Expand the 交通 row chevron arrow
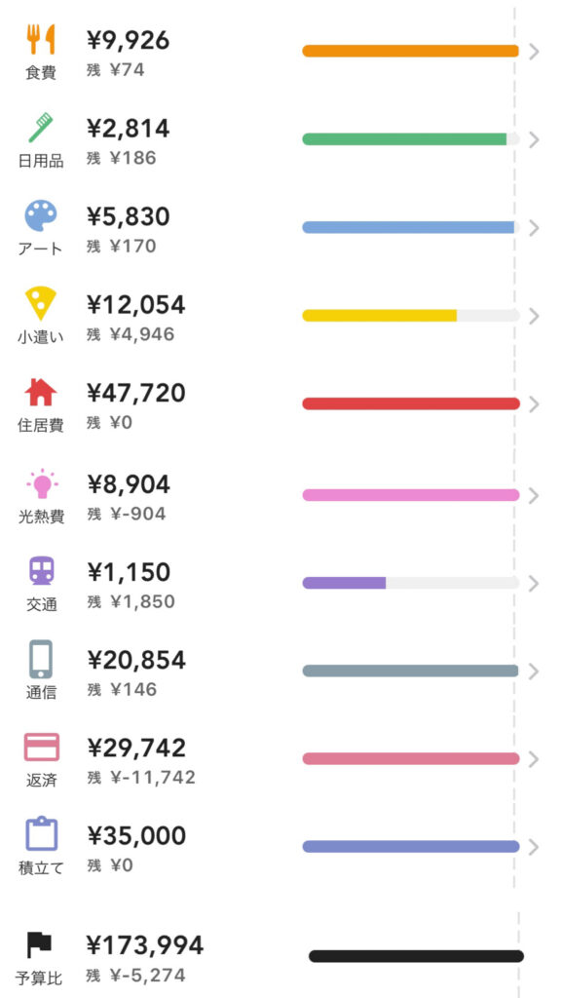Viewport: 561px width, 998px height. 534,583
